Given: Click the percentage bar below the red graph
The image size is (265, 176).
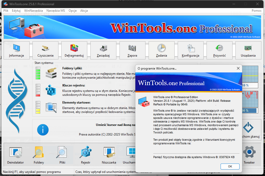Looking at the screenshot, I should (250, 111).
